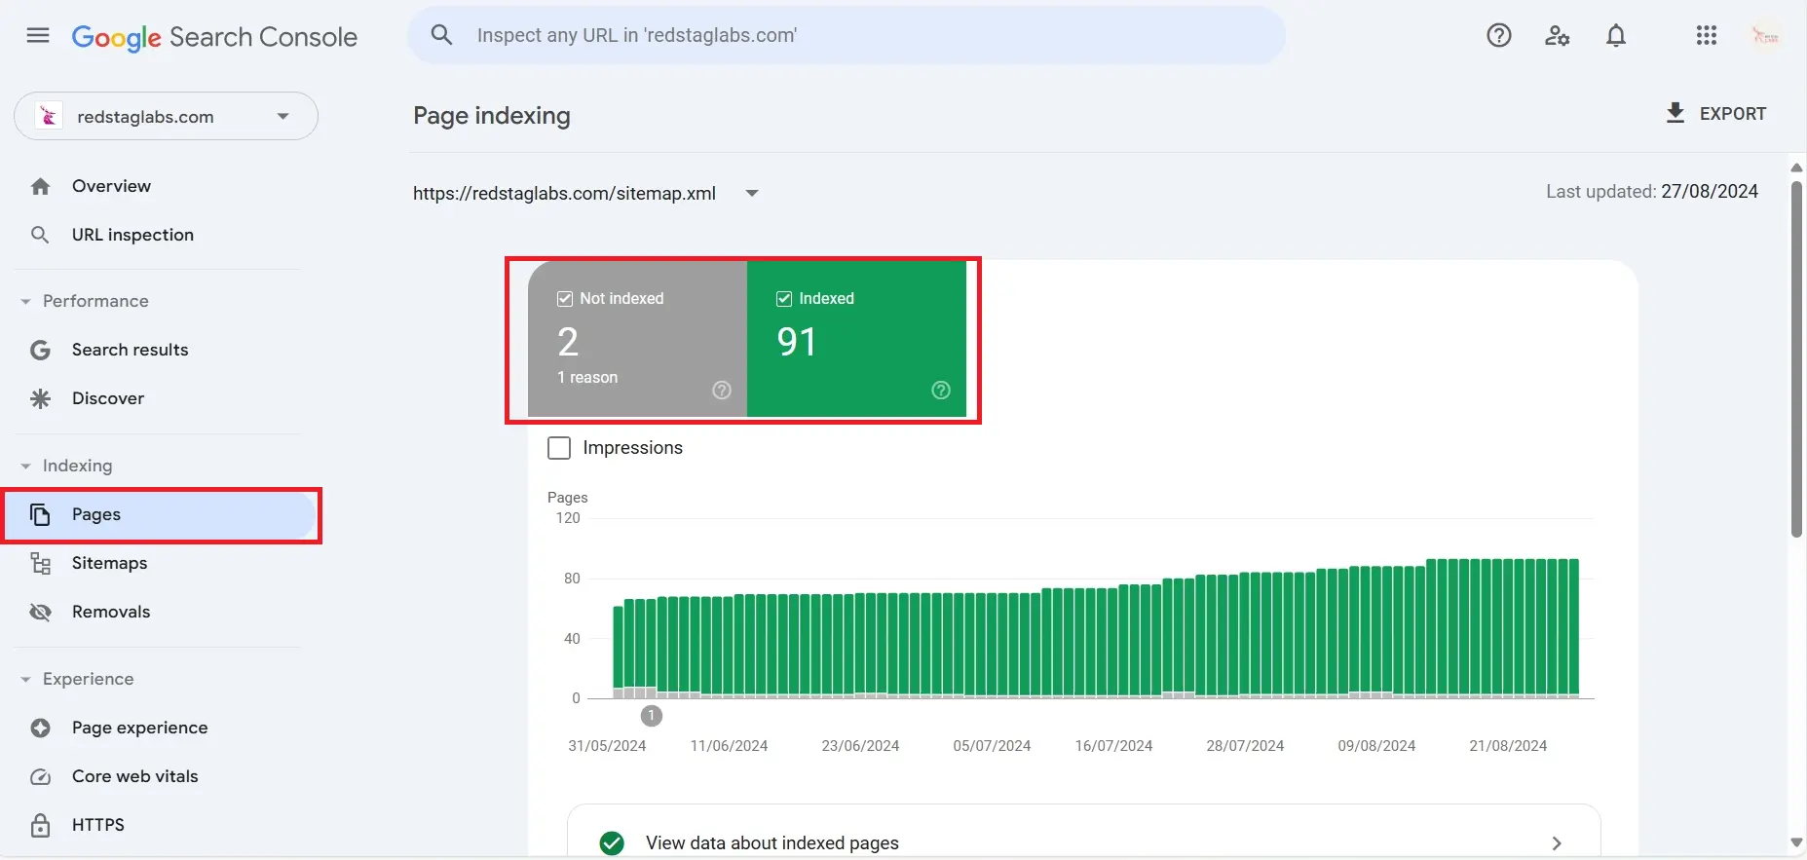Click the vertical scrollbar thumb

[x=1796, y=360]
